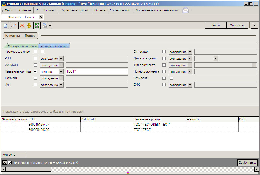Click the printer icon

(45, 26)
